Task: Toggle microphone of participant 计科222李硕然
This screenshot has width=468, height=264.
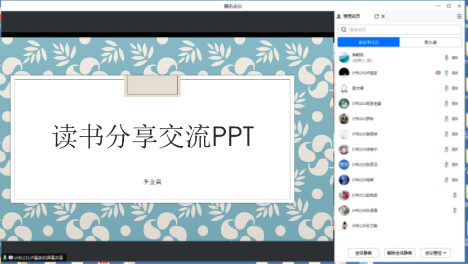Action: point(446,134)
